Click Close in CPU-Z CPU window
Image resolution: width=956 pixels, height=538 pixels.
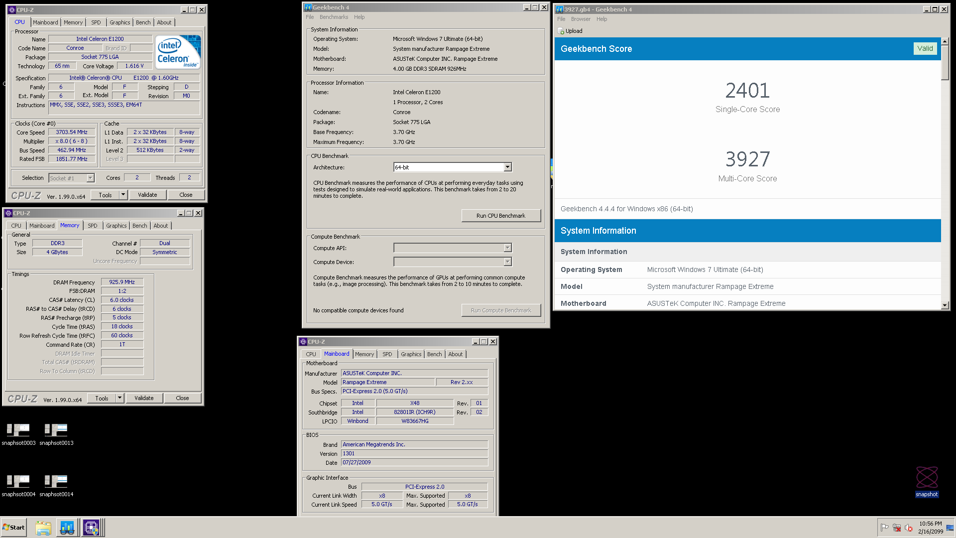coord(186,195)
